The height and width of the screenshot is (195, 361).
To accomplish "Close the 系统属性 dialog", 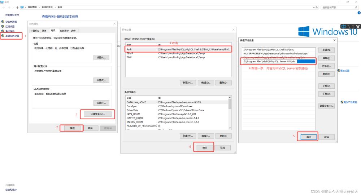I will coord(114,23).
